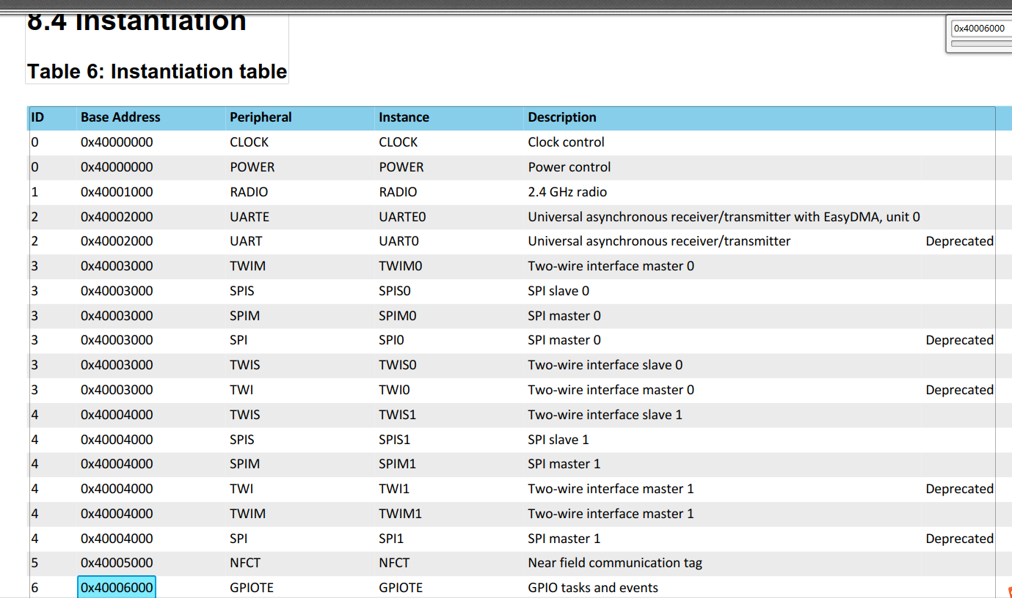Select the Deprecated label on the UART0 row
Viewport: 1012px width, 598px height.
(959, 240)
